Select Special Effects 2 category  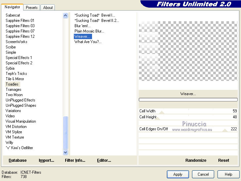19,63
